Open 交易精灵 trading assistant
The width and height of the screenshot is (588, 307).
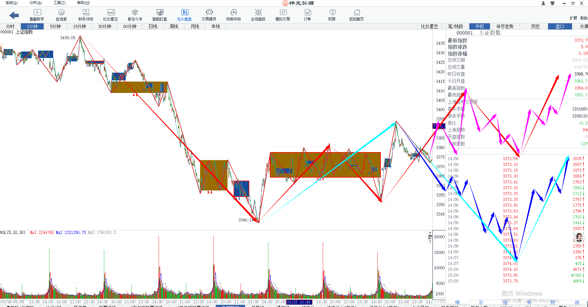click(x=209, y=15)
